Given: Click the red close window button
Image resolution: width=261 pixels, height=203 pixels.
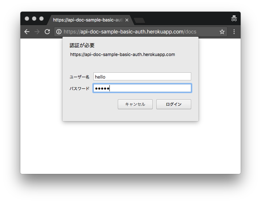Looking at the screenshot, I should (x=27, y=19).
